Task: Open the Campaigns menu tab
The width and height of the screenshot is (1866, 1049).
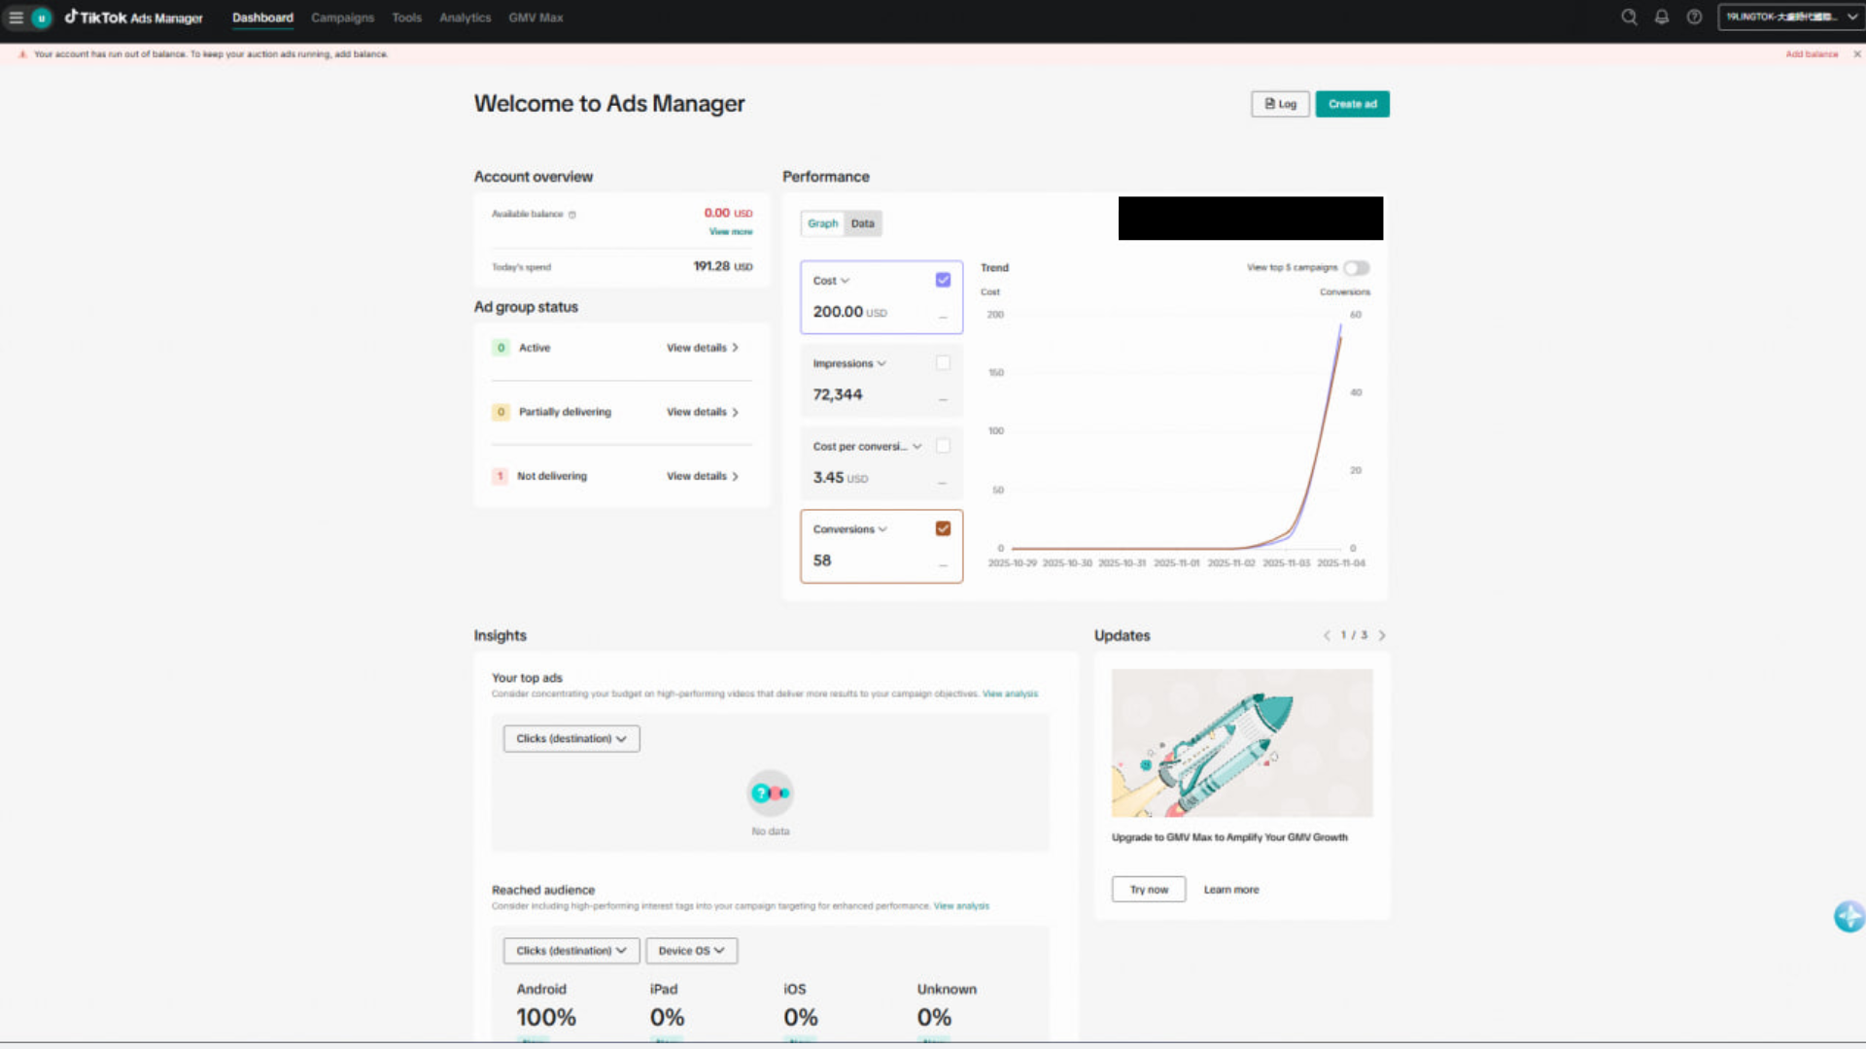Action: (342, 17)
